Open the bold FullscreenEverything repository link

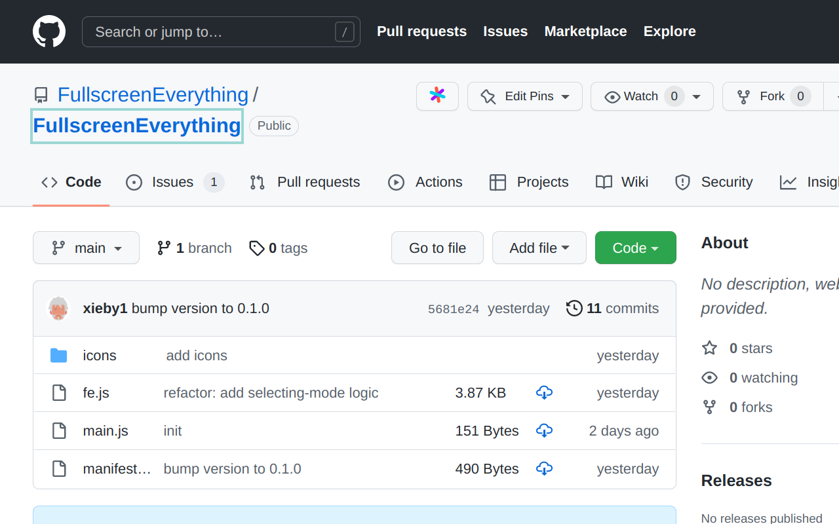[x=137, y=125]
